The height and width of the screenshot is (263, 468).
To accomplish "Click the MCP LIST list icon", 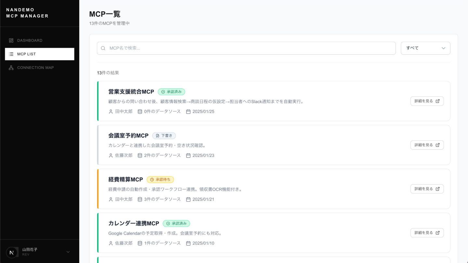I will click(11, 54).
